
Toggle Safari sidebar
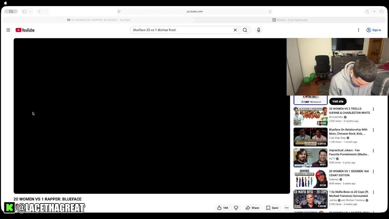(x=24, y=12)
